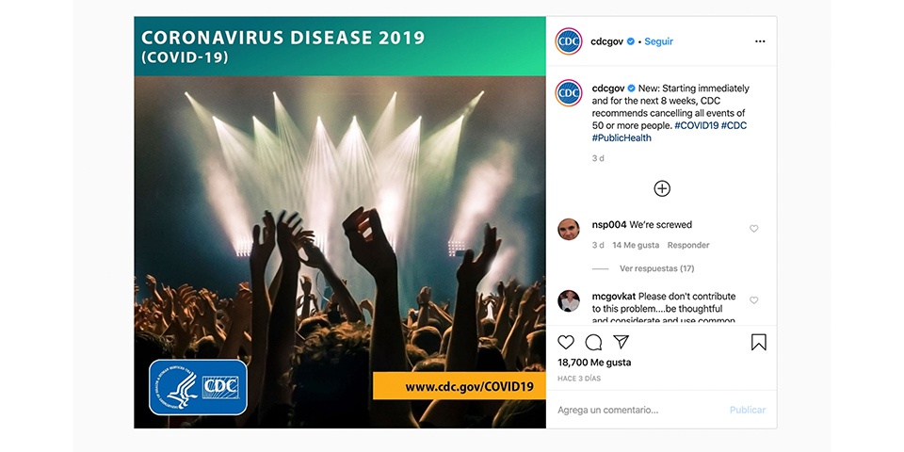This screenshot has height=452, width=904.
Task: Open the #COVID19 hashtag link
Action: 697,125
